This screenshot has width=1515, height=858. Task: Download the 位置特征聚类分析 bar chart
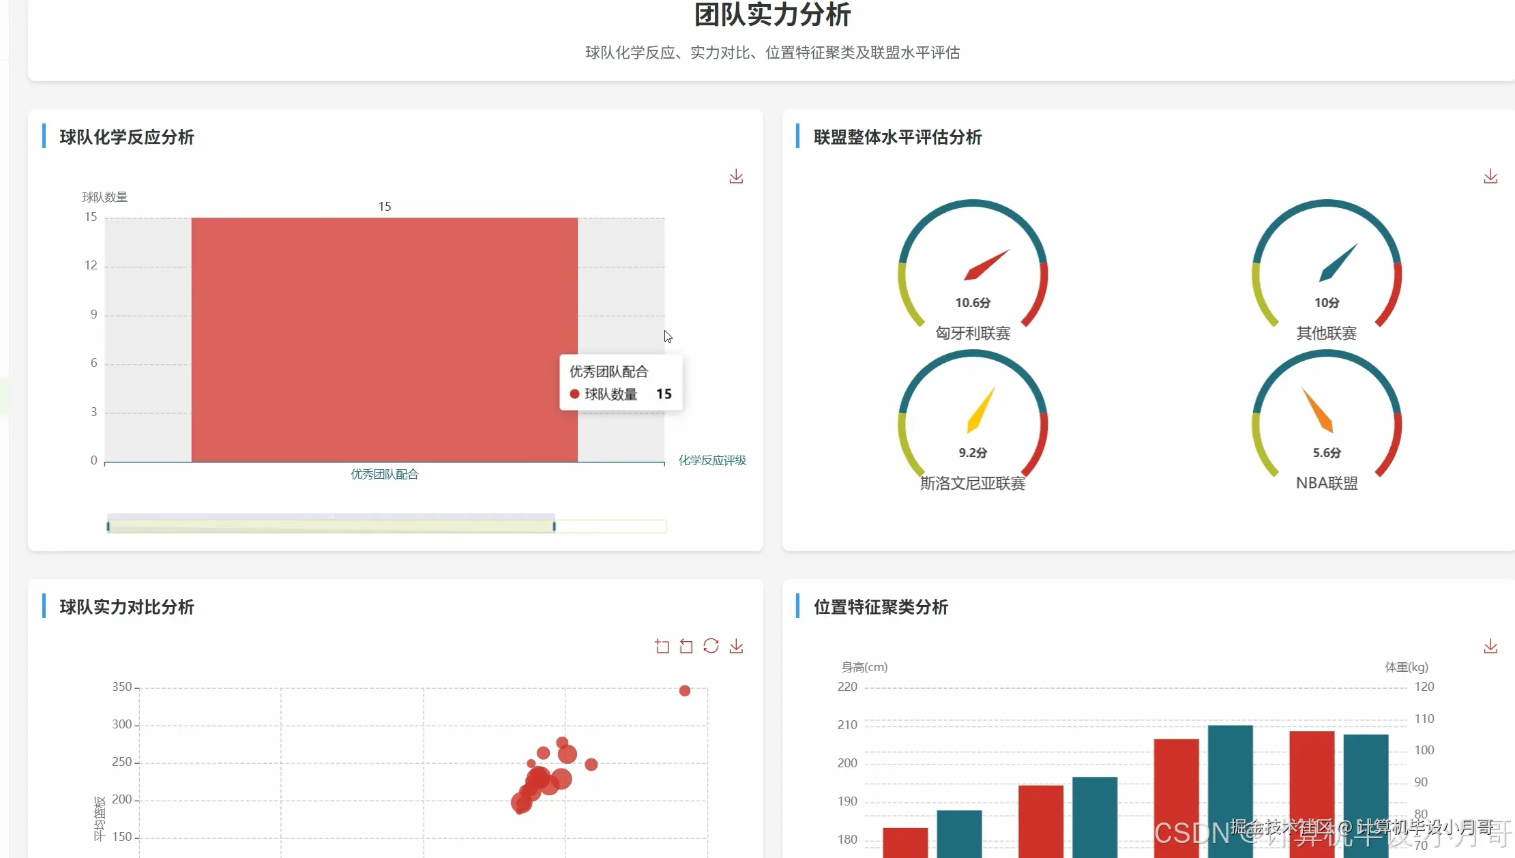[1490, 646]
